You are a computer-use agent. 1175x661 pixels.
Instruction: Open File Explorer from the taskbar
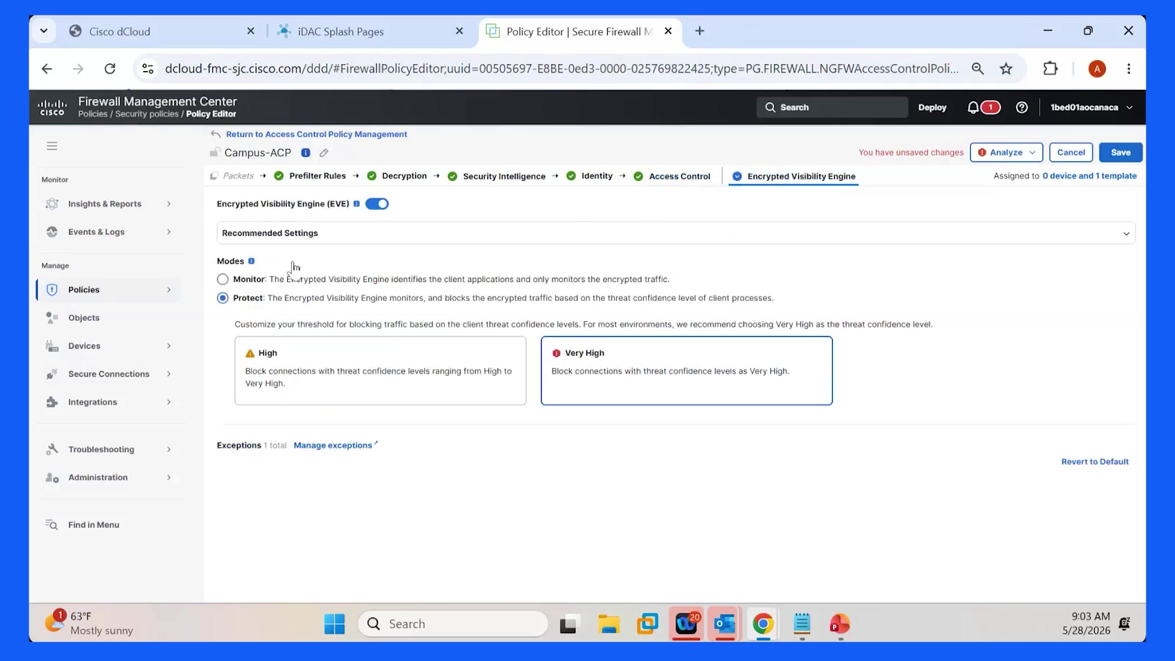pyautogui.click(x=608, y=624)
